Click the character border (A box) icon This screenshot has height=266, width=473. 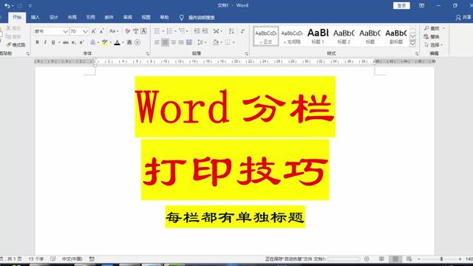click(143, 31)
